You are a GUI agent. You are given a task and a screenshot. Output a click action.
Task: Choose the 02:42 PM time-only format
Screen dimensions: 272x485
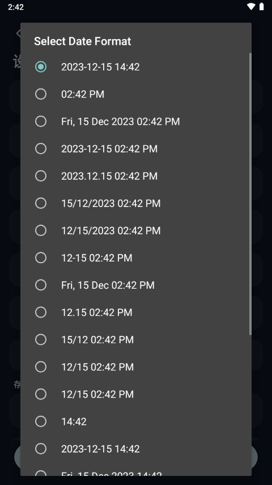click(135, 94)
